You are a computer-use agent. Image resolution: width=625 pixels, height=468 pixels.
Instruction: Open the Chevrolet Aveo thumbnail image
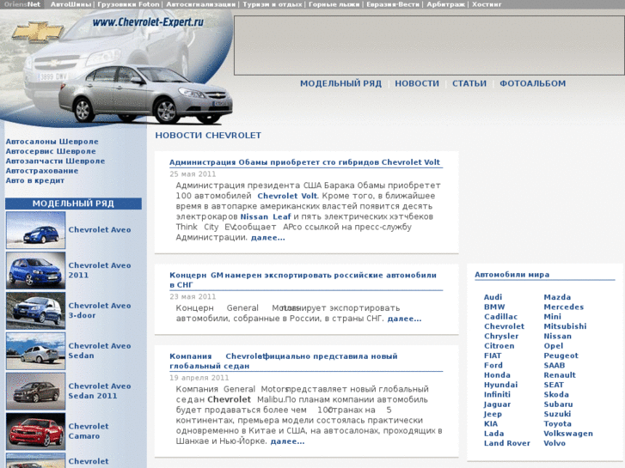(36, 230)
